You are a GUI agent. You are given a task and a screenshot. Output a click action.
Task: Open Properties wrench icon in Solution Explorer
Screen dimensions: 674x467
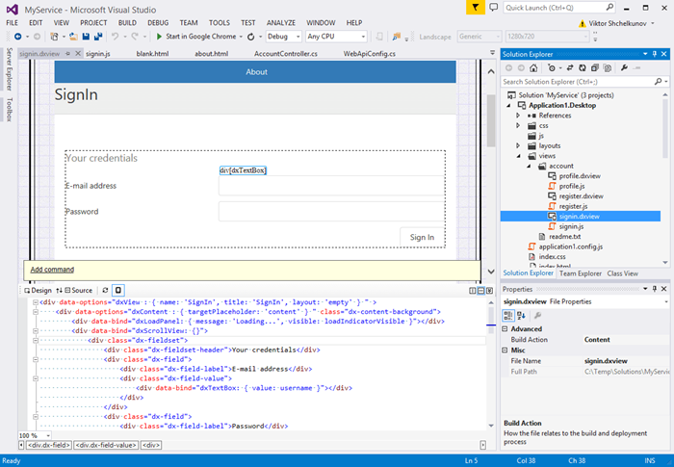pyautogui.click(x=624, y=68)
